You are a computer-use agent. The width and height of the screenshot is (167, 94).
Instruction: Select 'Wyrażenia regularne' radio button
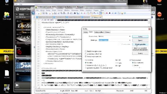coord(86,68)
